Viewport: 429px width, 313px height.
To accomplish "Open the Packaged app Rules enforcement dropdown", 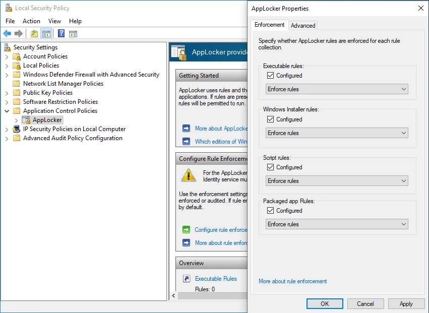I will 337,224.
